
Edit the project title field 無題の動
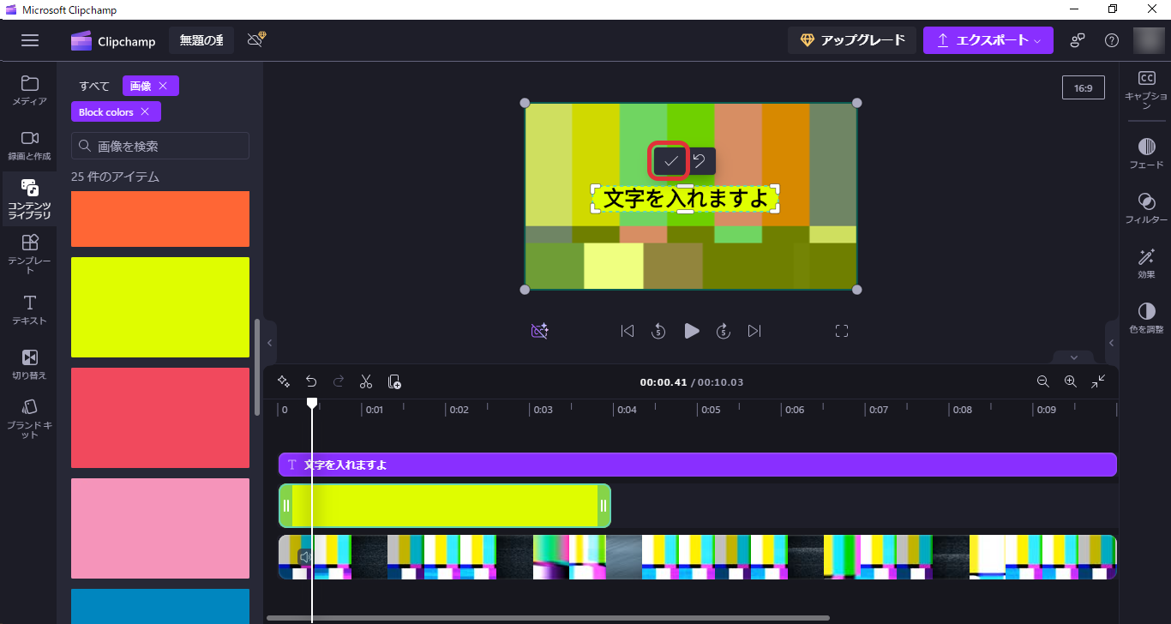(201, 40)
